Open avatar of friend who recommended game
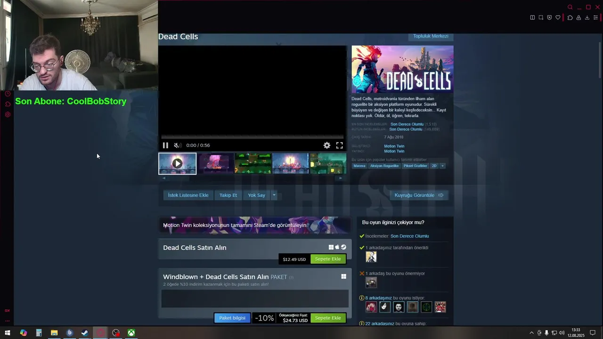603x339 pixels. coord(371,257)
